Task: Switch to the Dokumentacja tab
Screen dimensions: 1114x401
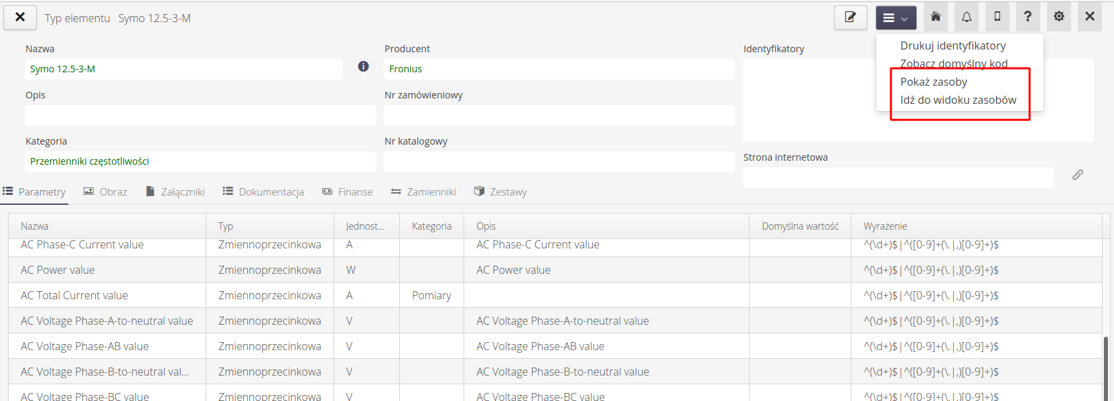Action: point(263,192)
